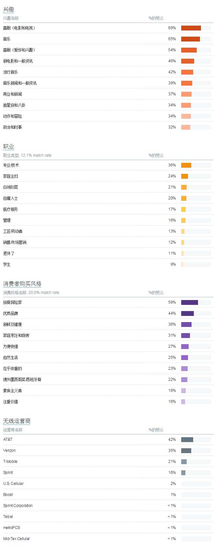The width and height of the screenshot is (221, 554).
Task: Click the 无线运营商 section heading
Action: click(x=17, y=421)
